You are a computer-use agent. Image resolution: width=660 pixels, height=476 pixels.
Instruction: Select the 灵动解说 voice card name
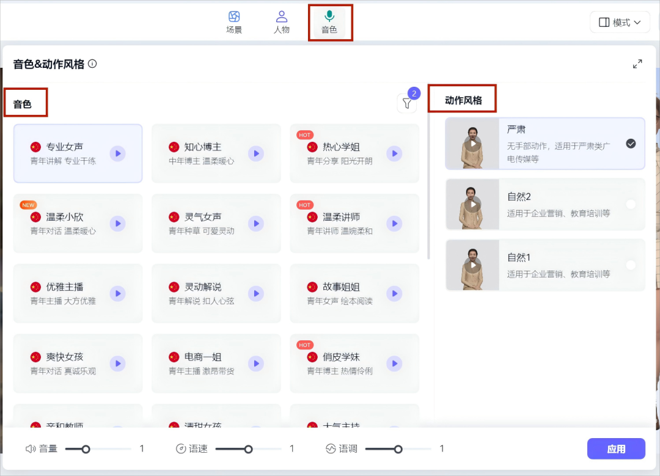pos(203,287)
